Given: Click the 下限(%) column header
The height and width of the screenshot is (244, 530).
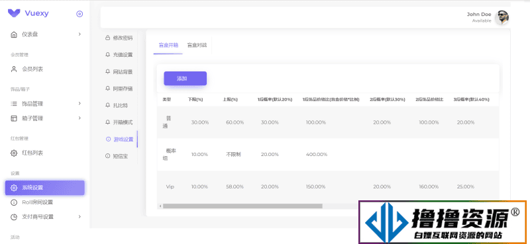Looking at the screenshot, I should pyautogui.click(x=195, y=100).
